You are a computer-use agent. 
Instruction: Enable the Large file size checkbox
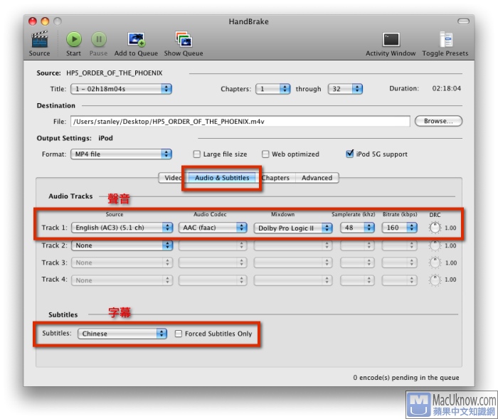[197, 154]
